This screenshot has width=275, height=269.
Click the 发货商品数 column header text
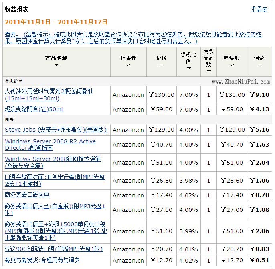(208, 58)
